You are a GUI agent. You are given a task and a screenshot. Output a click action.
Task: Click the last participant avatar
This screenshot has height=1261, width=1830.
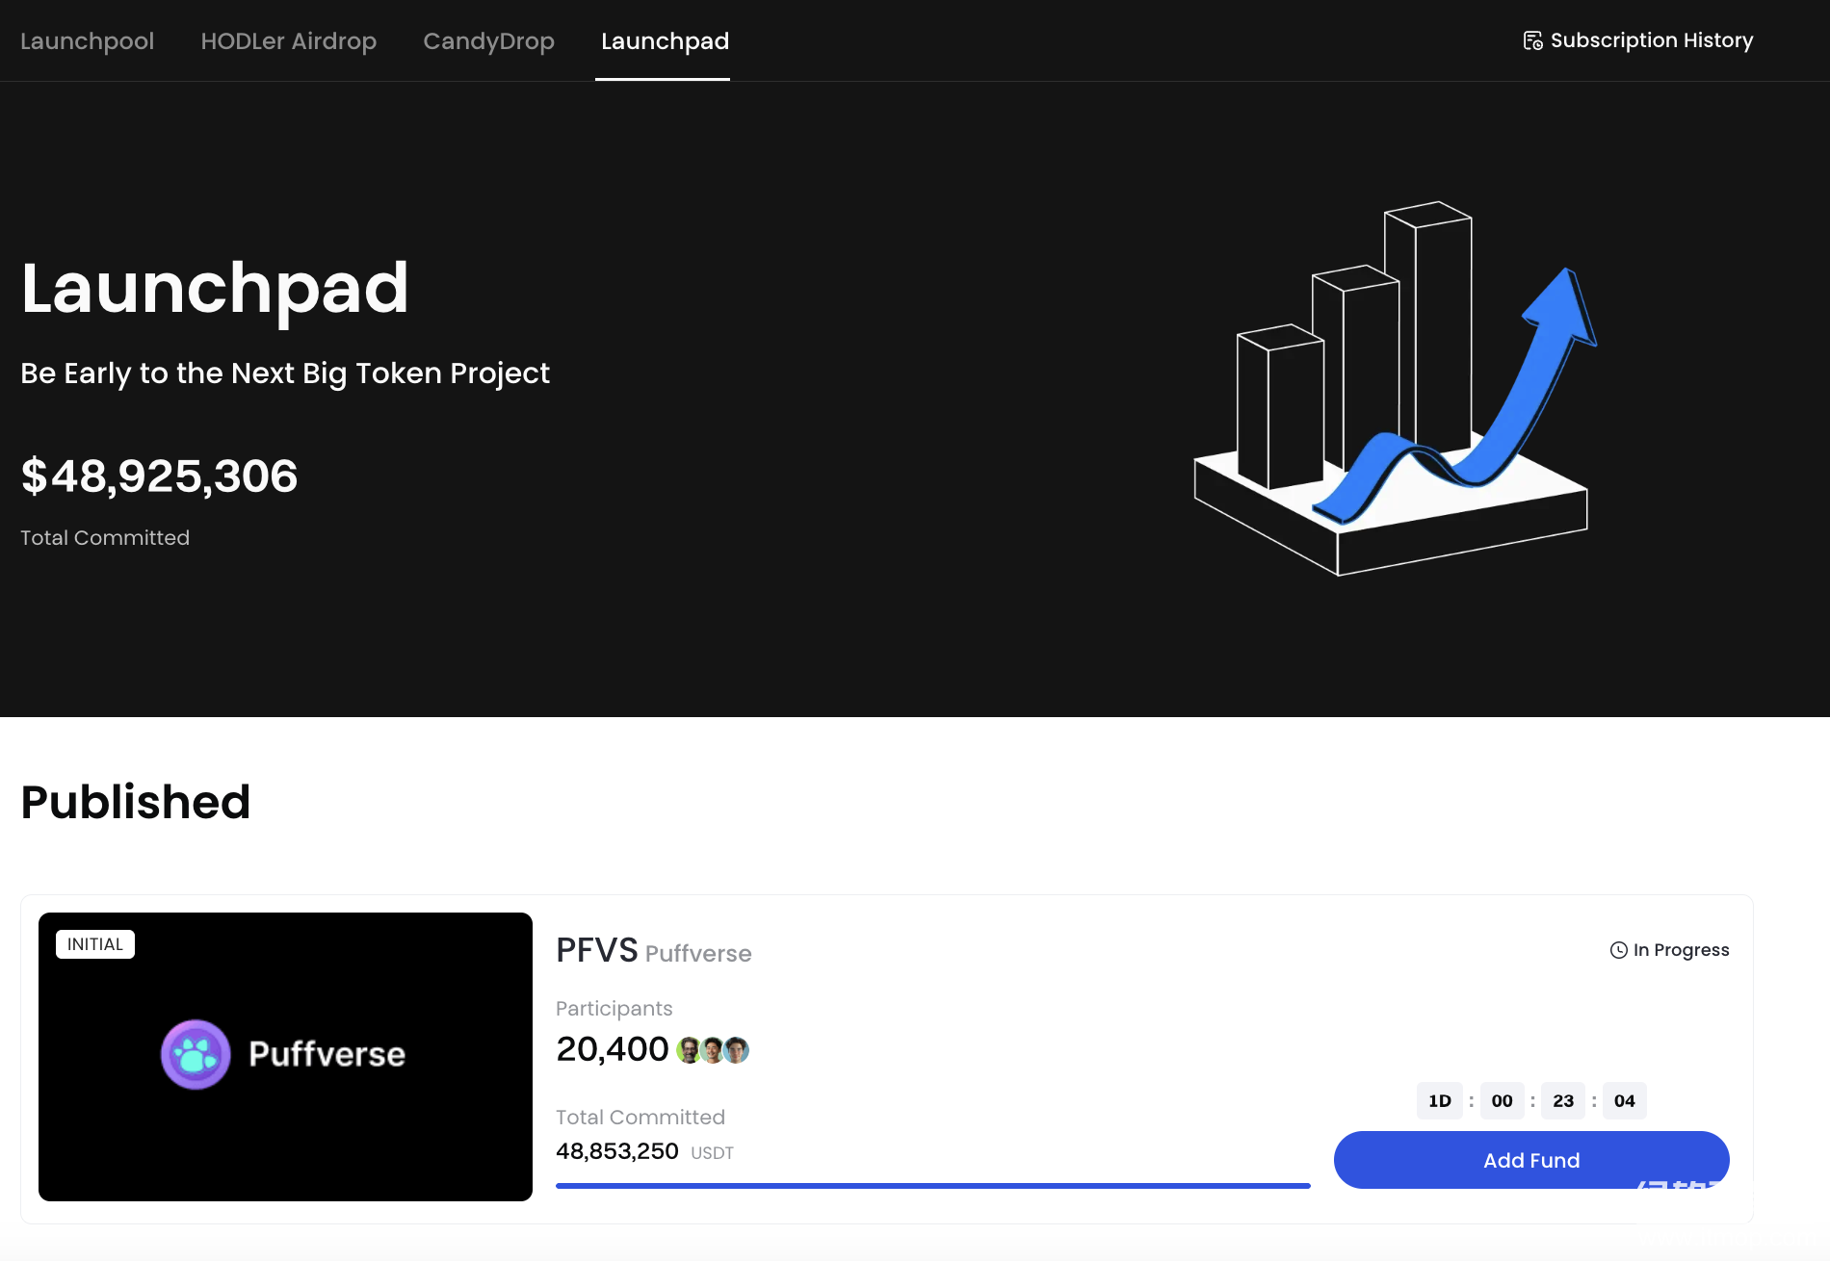tap(737, 1050)
